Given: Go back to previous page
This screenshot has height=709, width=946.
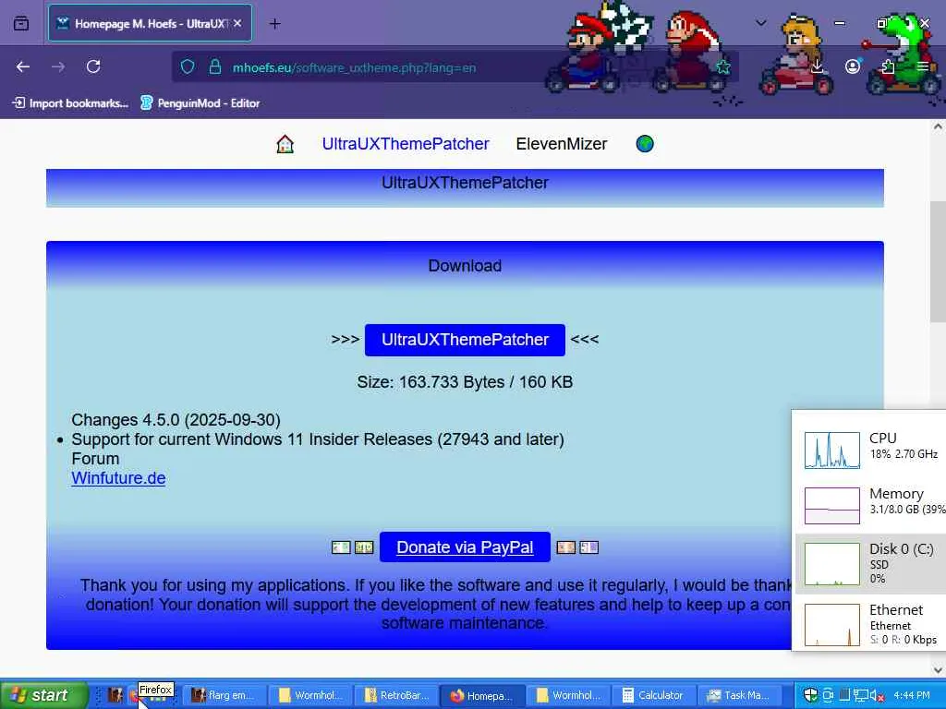Looking at the screenshot, I should (x=23, y=66).
